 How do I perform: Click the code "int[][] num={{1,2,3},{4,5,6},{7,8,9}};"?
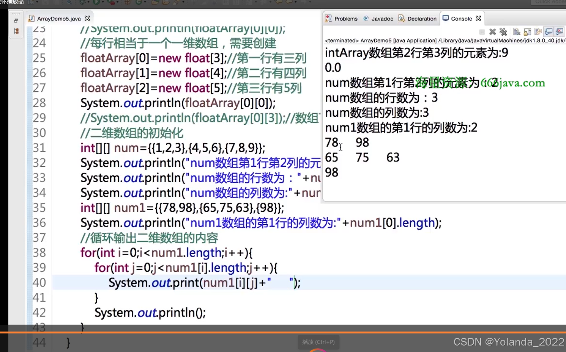173,148
